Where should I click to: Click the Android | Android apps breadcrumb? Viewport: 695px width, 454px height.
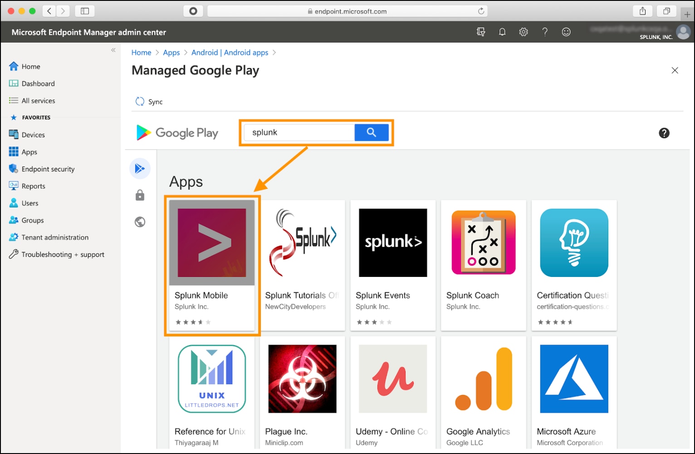230,53
